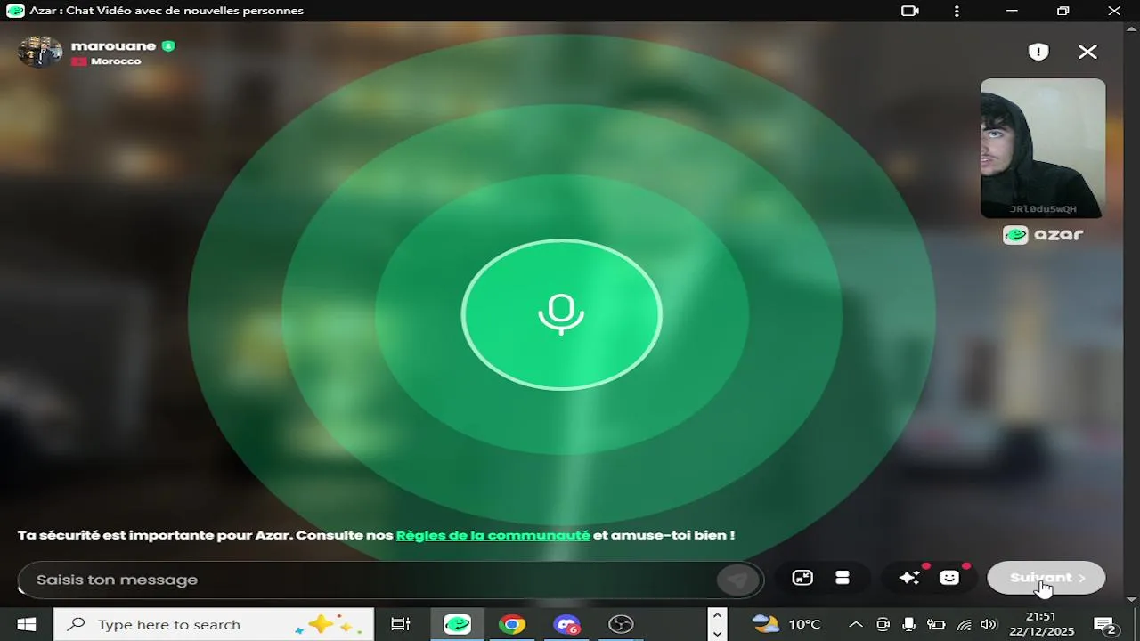The image size is (1140, 641).
Task: Send message with the paper plane icon
Action: pyautogui.click(x=737, y=580)
